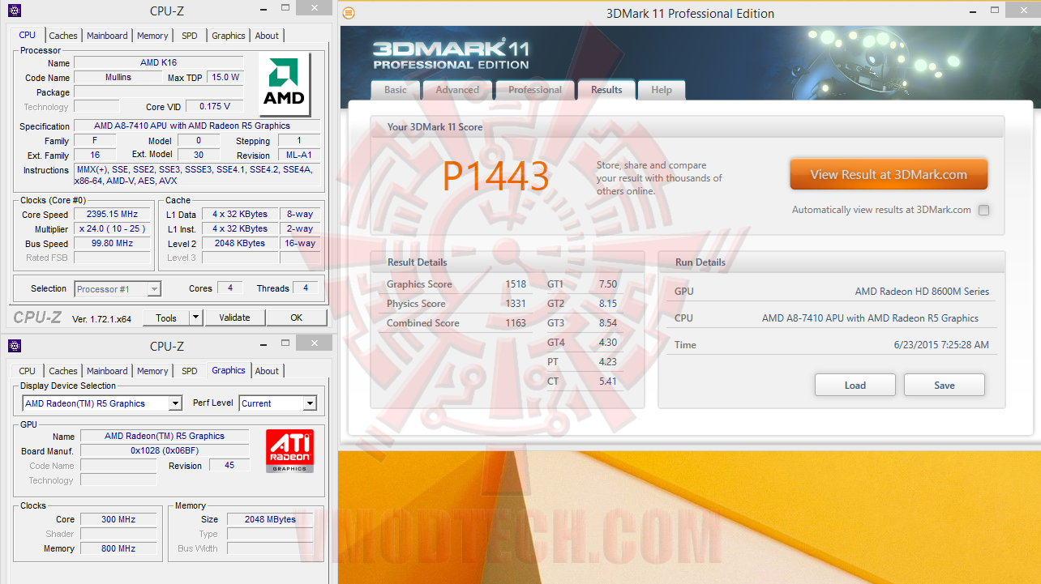This screenshot has width=1041, height=584.
Task: Click the Board Manuf. value 0x1028 (0x06BF)
Action: [x=165, y=451]
